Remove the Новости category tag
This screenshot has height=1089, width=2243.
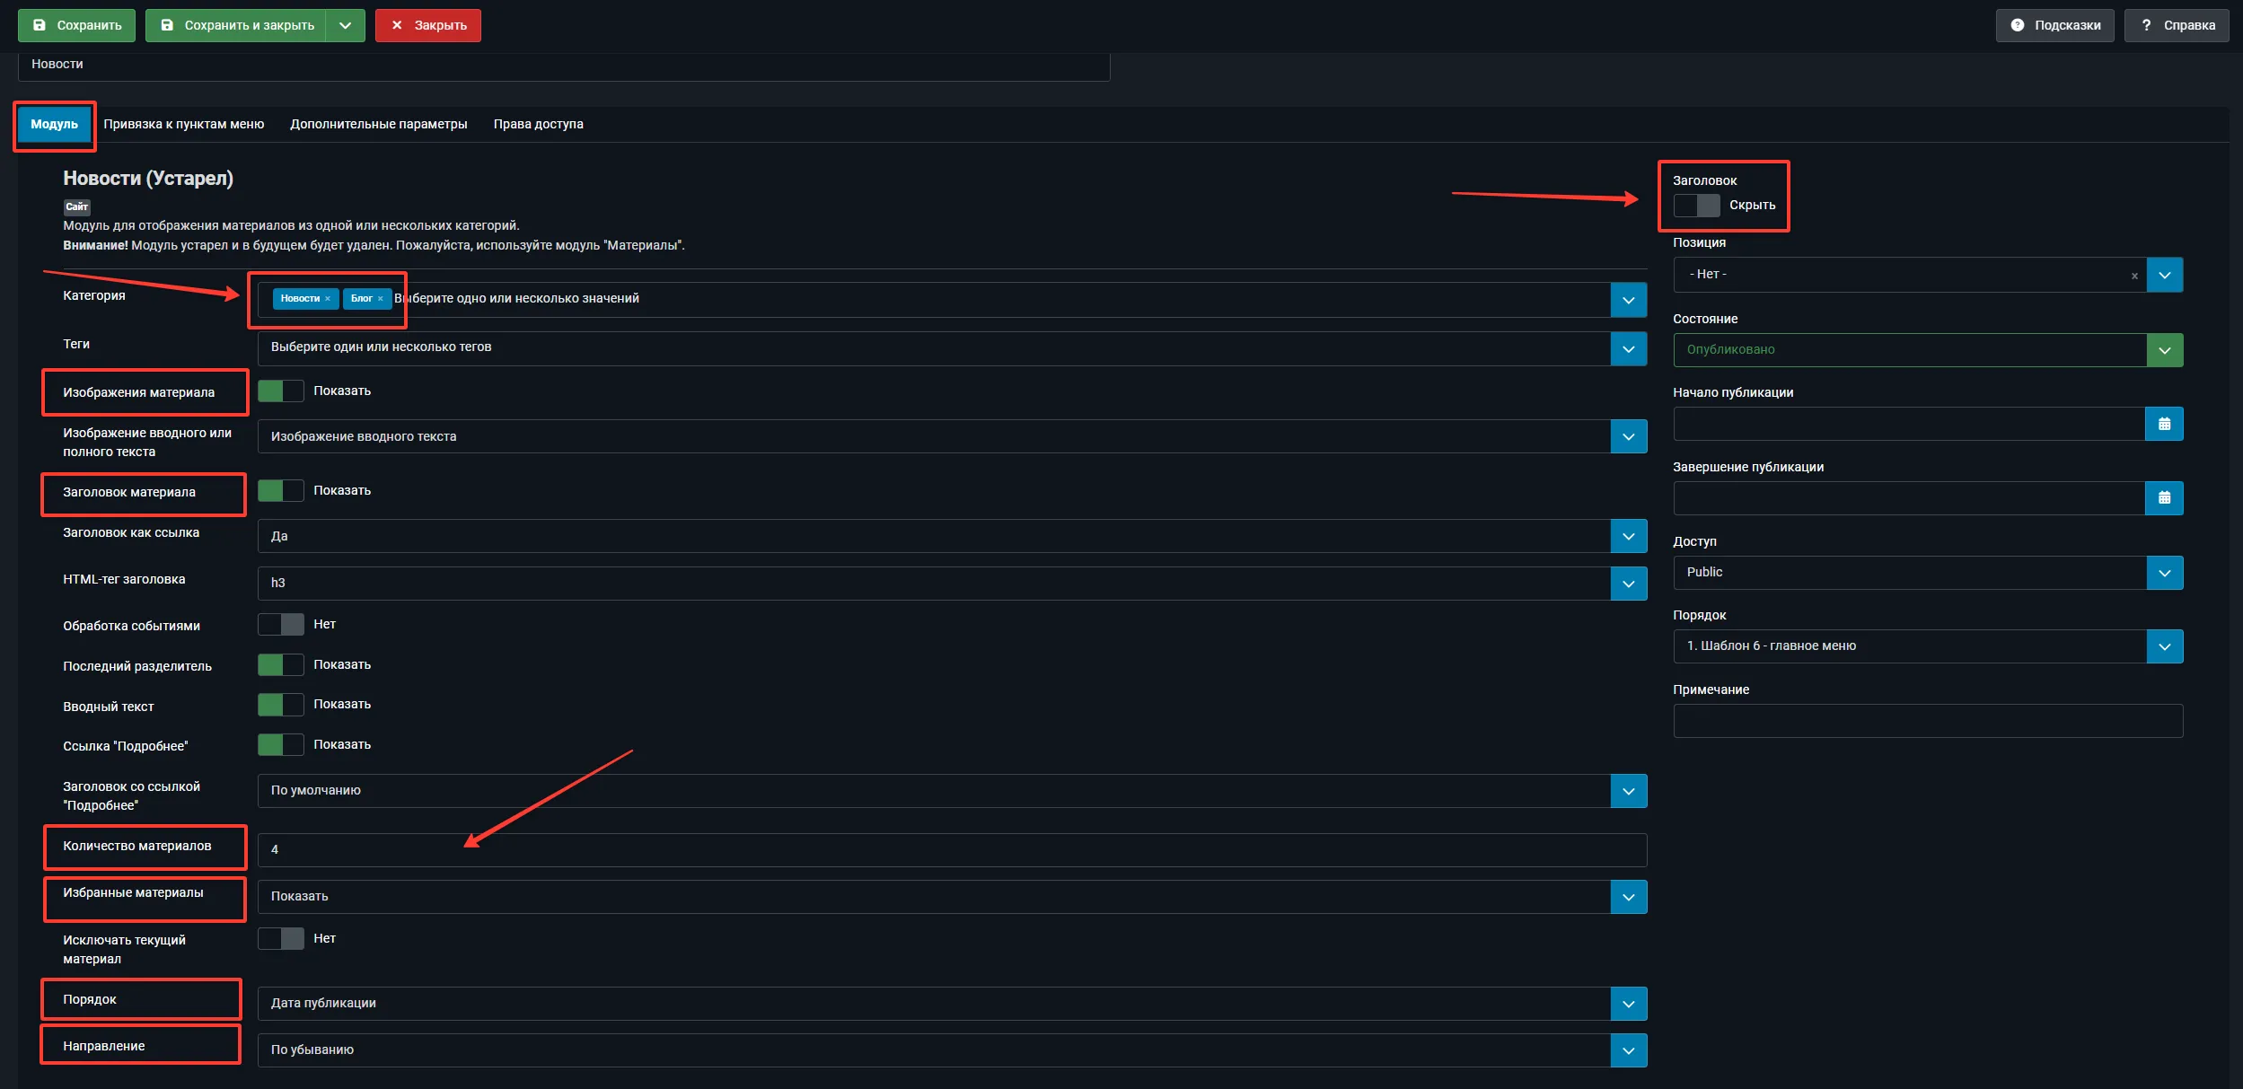click(328, 299)
